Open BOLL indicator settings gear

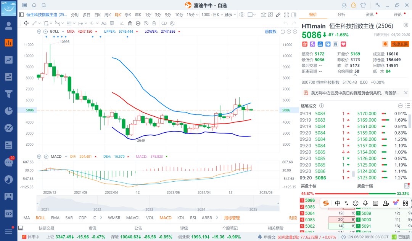(x=39, y=32)
